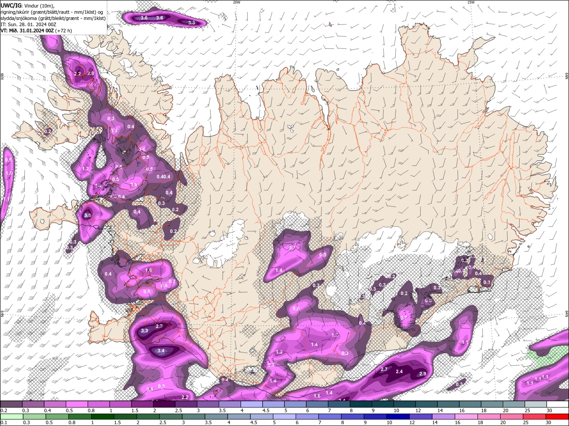Click the "UWC/IG: Vindur (10m)" title text
Image resolution: width=569 pixels, height=426 pixels.
point(28,5)
